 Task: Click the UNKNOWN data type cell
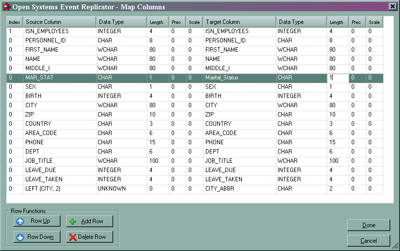121,189
